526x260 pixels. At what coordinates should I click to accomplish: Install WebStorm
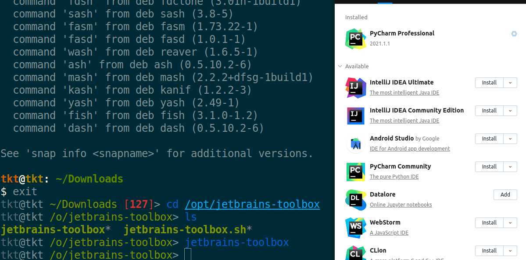click(489, 223)
